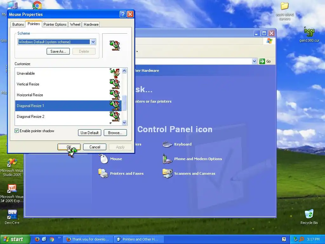The width and height of the screenshot is (325, 244).
Task: Click the Customize list scrollbar thumb
Action: (124, 103)
